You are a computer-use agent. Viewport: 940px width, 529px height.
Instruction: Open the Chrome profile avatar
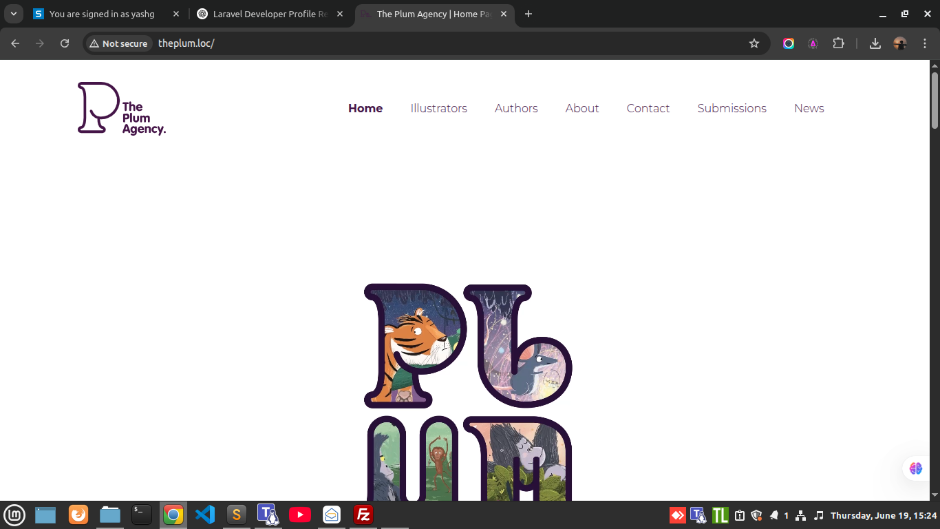[900, 43]
